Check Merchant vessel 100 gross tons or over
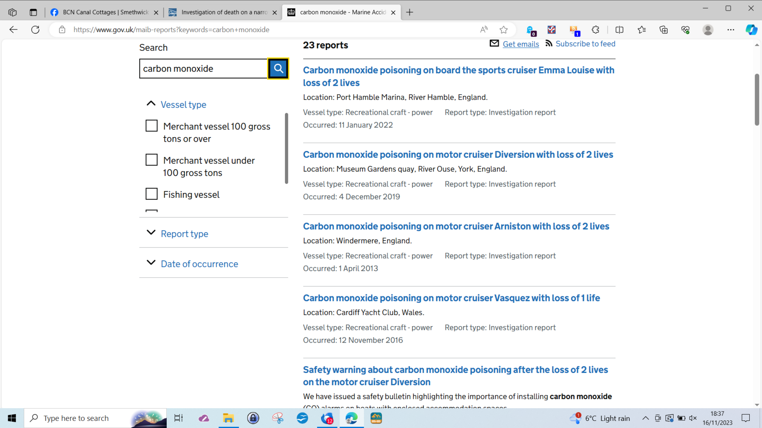Screen dimensions: 762x428 coord(152,126)
